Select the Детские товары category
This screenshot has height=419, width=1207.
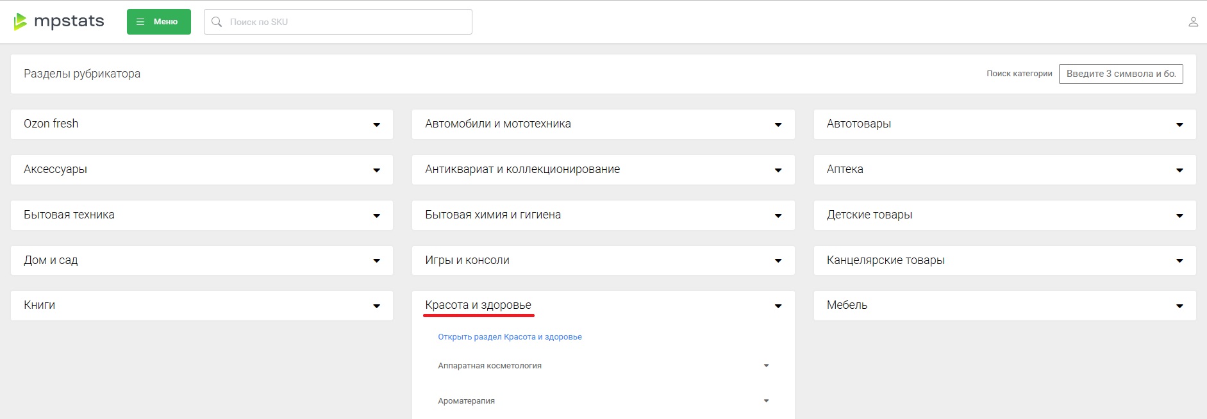click(x=869, y=215)
